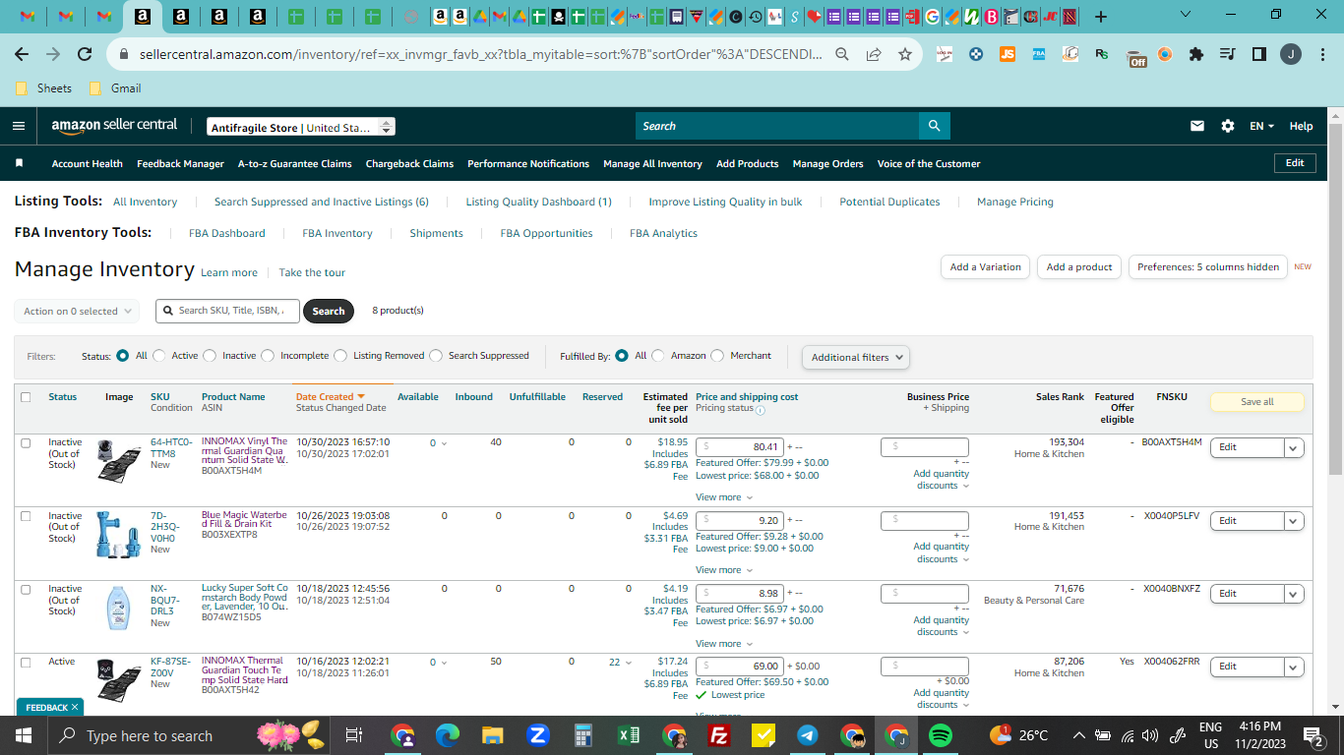Select the Inactive status radio button
This screenshot has width=1344, height=755.
[x=211, y=356]
